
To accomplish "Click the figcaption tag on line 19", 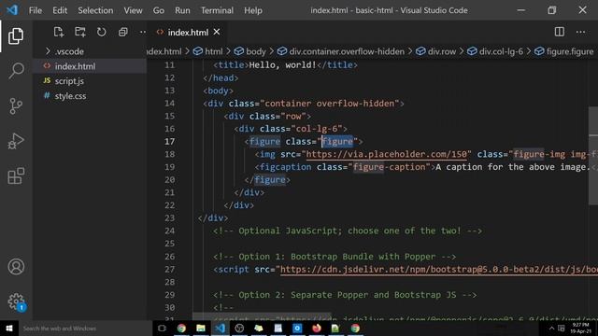I will tap(285, 167).
